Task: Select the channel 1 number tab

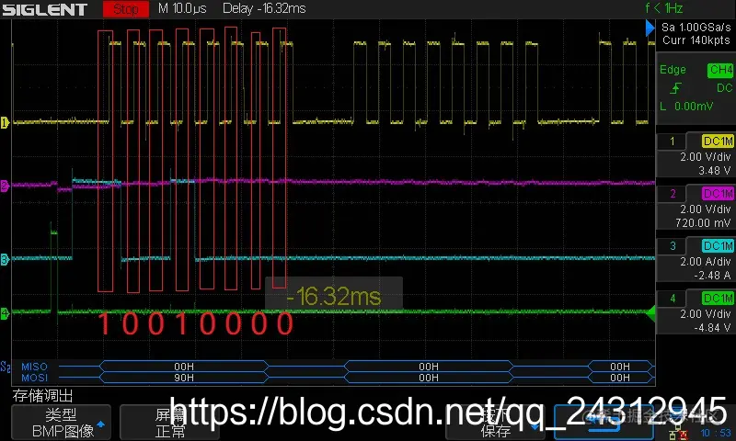Action: 673,141
